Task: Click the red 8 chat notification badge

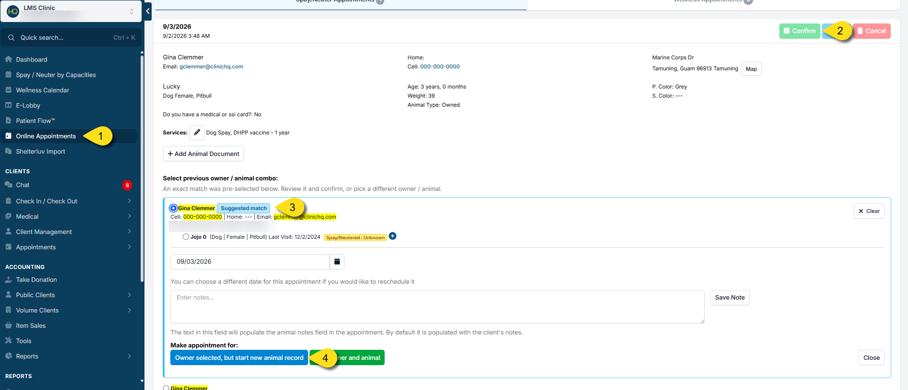Action: (x=127, y=185)
